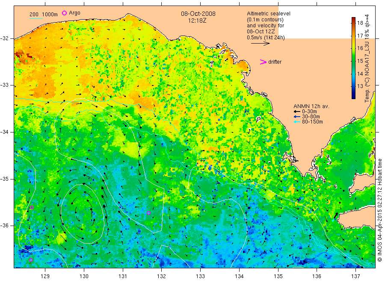Click the "Altimetric sealevel" heading text

click(269, 14)
